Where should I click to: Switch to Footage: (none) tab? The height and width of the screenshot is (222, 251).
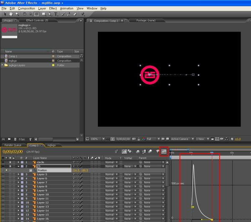(x=146, y=20)
